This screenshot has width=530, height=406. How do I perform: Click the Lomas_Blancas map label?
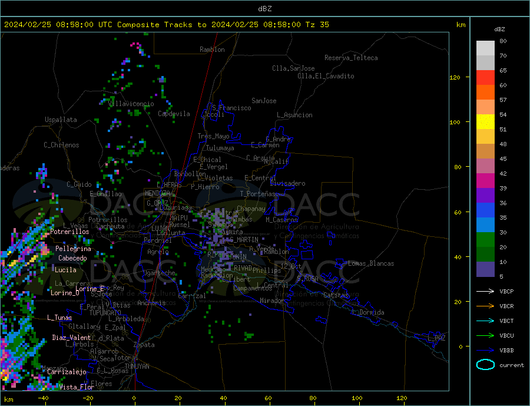[371, 263]
